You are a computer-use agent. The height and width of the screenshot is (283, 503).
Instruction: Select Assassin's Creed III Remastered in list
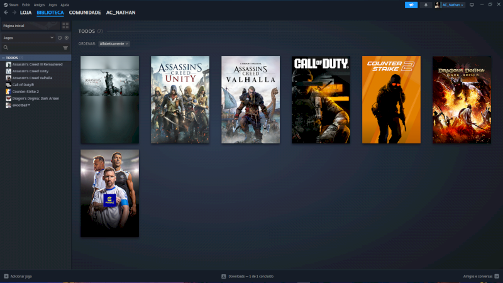[38, 64]
